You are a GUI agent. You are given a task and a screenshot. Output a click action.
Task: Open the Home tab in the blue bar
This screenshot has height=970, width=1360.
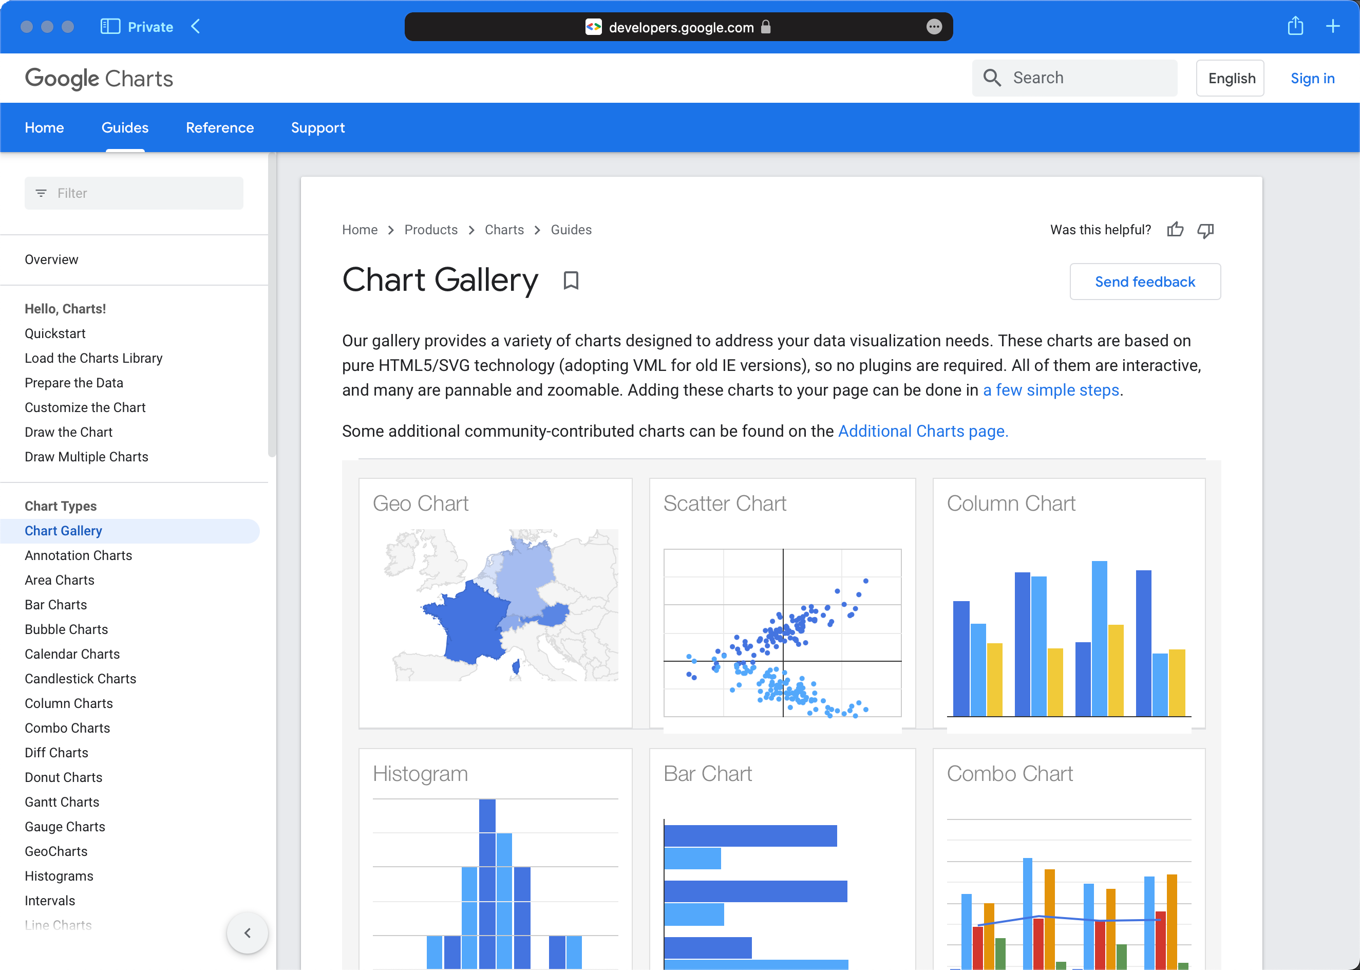click(44, 127)
